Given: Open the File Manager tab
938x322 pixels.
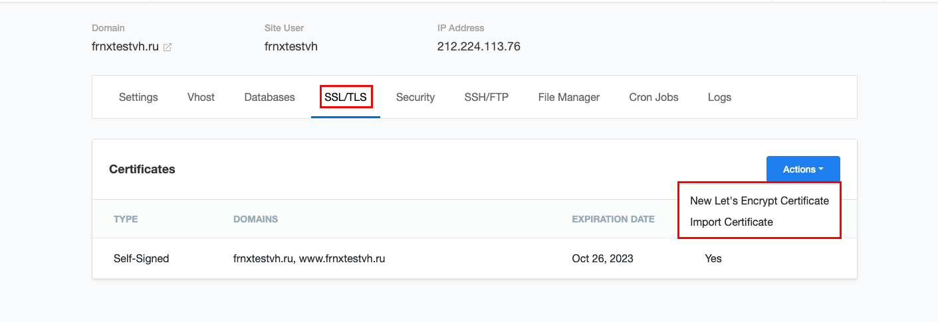Looking at the screenshot, I should [x=569, y=97].
